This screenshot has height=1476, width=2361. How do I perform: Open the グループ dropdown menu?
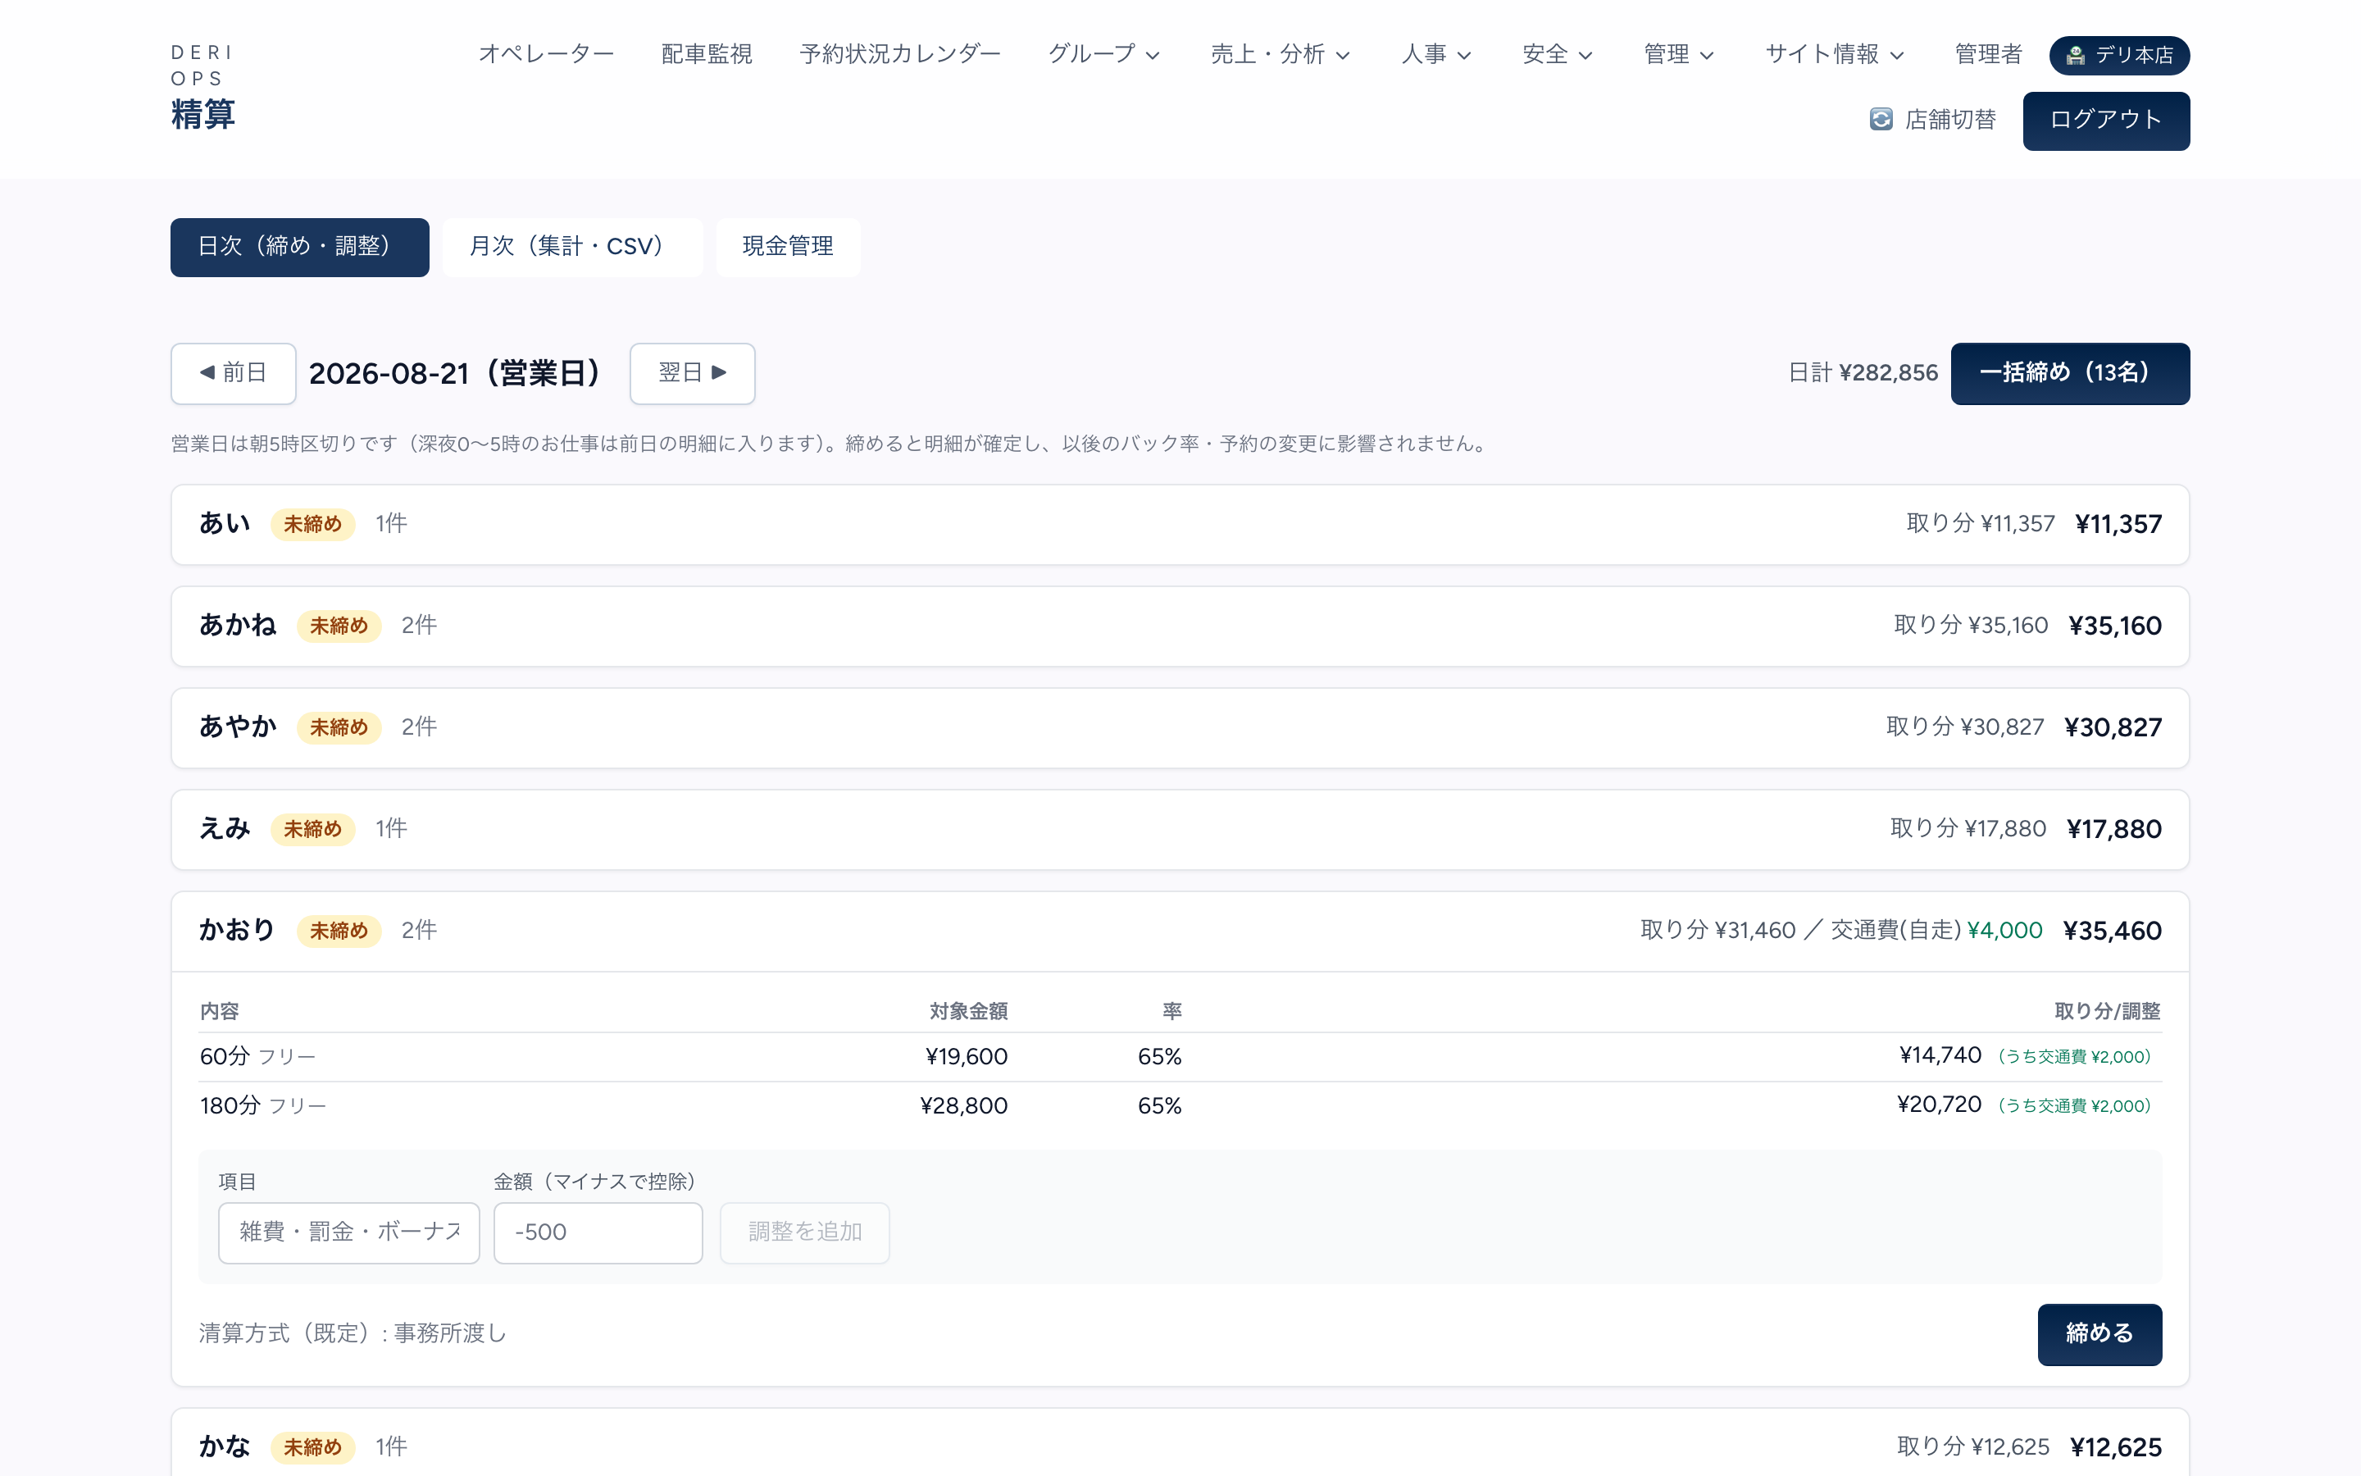[x=1103, y=55]
